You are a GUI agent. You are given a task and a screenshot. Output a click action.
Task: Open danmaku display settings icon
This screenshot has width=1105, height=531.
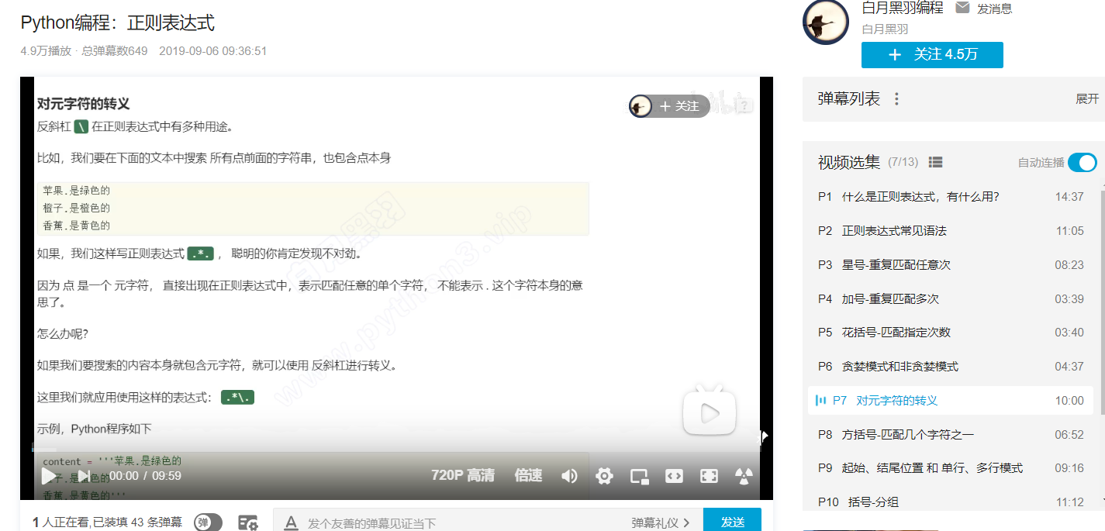[248, 523]
